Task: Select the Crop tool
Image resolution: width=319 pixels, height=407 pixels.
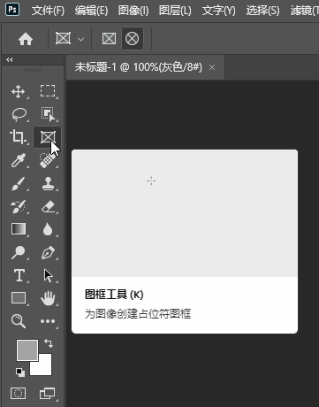Action: (18, 137)
